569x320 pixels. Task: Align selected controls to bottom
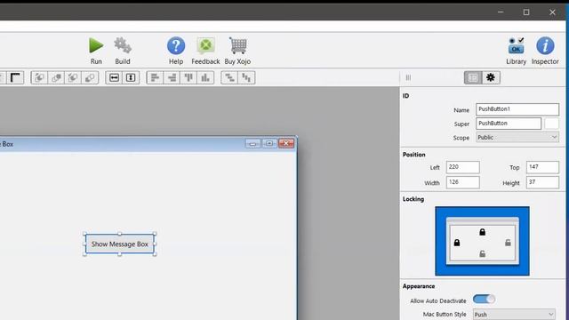coord(205,77)
